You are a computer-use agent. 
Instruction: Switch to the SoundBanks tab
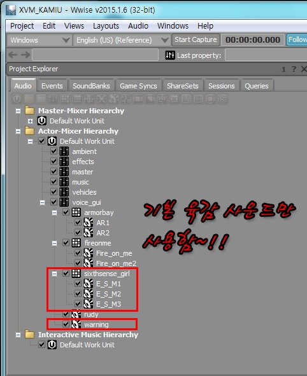pyautogui.click(x=91, y=86)
